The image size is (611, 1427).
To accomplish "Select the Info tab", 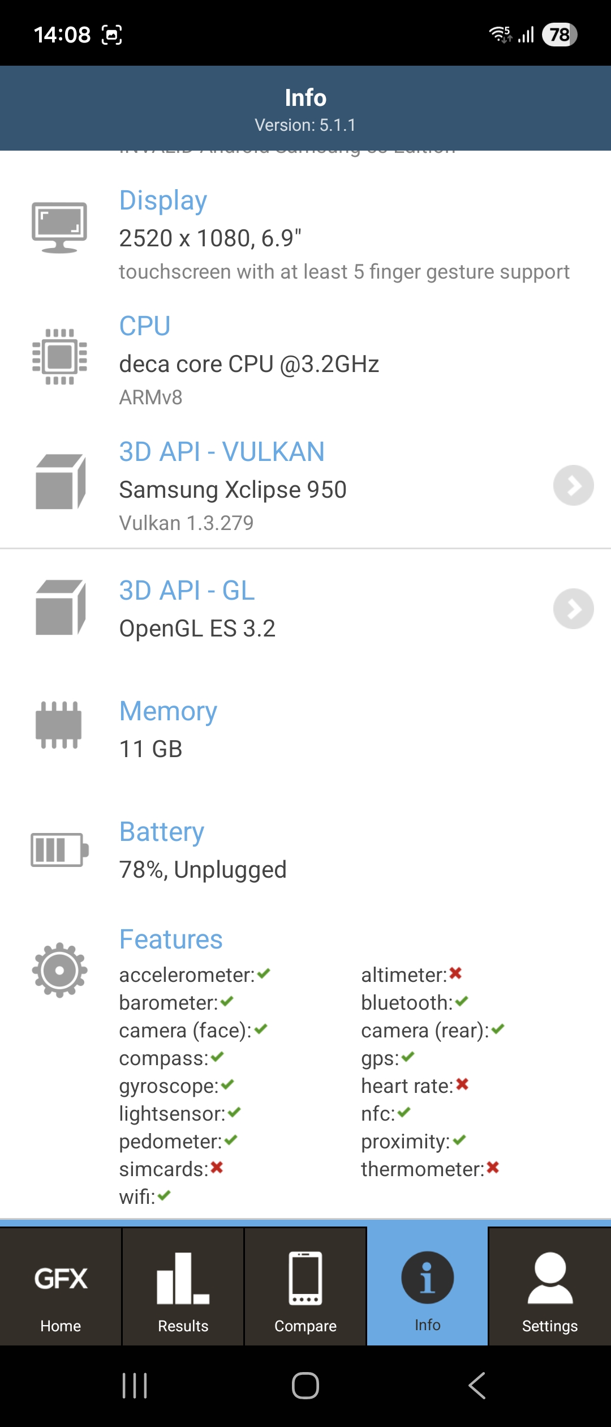I will (427, 1287).
